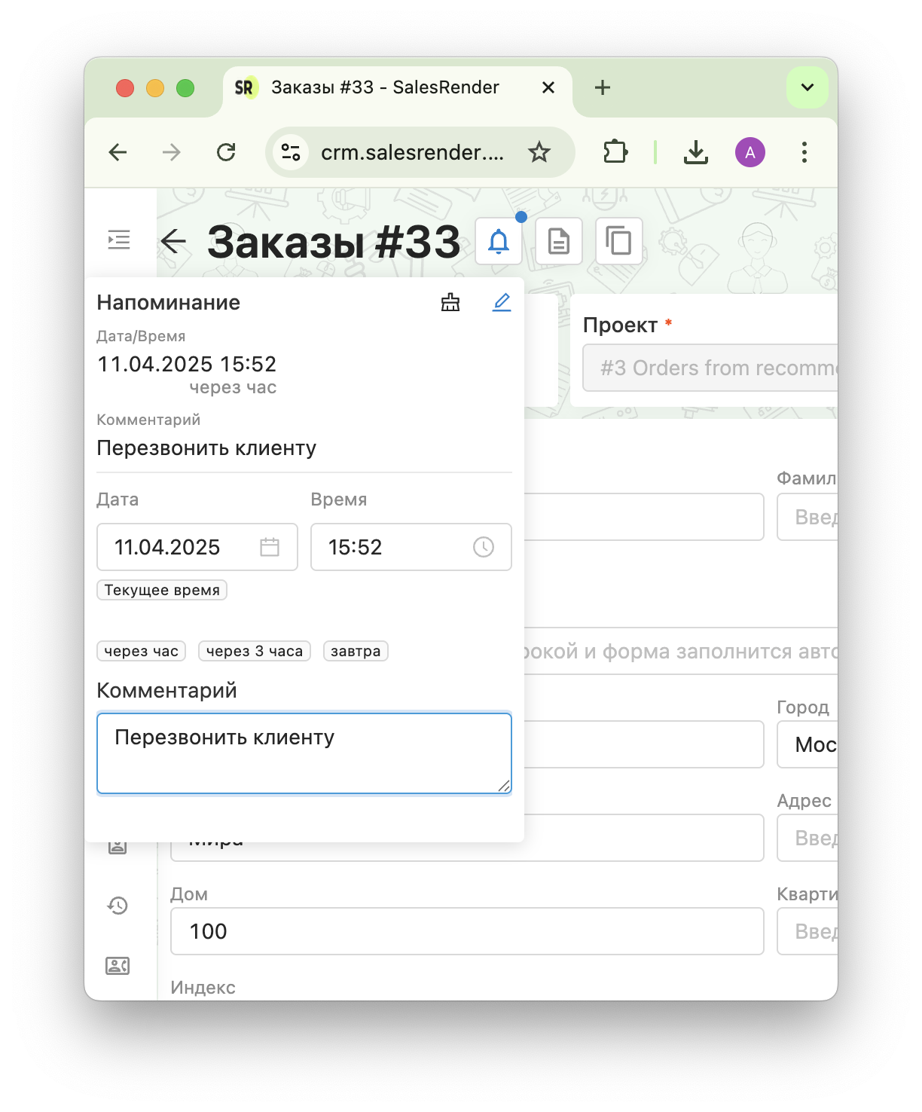This screenshot has width=922, height=1112.
Task: Open the calendar picker in Дата field
Action: [x=270, y=547]
